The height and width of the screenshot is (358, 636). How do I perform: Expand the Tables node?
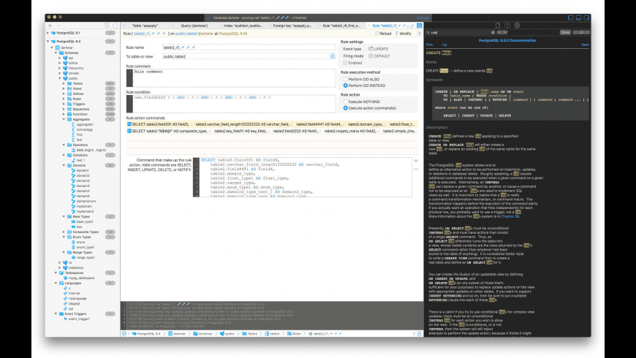tap(64, 83)
